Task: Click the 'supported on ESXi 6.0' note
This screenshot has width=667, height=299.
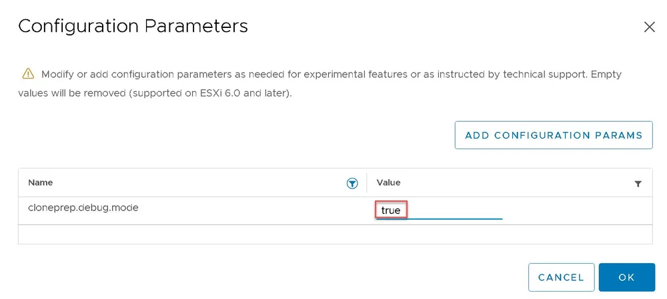Action: (220, 93)
